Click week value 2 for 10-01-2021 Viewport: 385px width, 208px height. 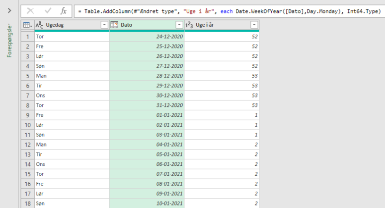222,204
